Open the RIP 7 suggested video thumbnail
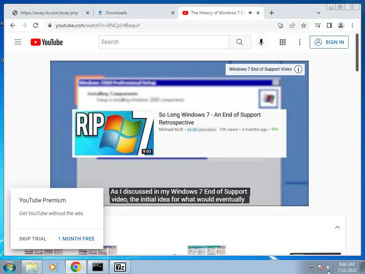 pyautogui.click(x=114, y=133)
